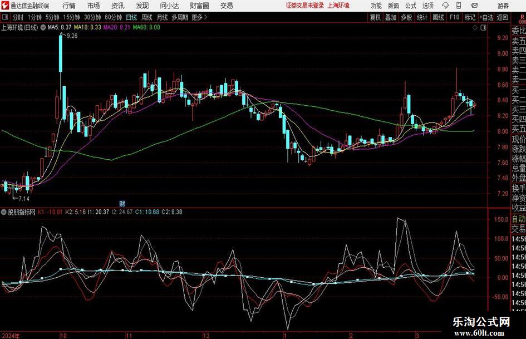The height and width of the screenshot is (339, 526).
Task: Expand 更多 period options
Action: 199,17
